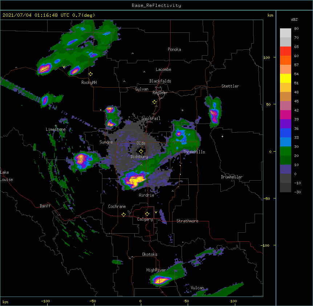Select the light gray 70-80 dBZ legend swatch
The width and height of the screenshot is (313, 306).
pyautogui.click(x=285, y=33)
